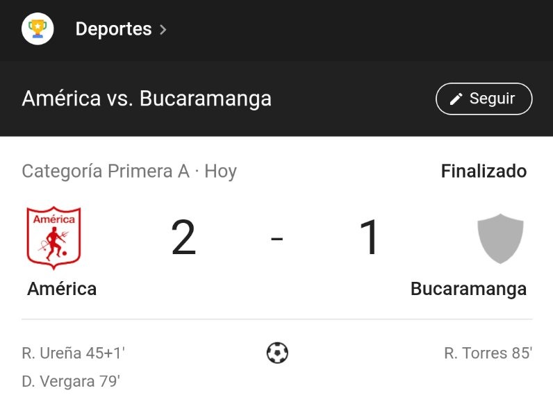Image resolution: width=553 pixels, height=411 pixels.
Task: Expand Deportes using the chevron arrow
Action: 163,30
